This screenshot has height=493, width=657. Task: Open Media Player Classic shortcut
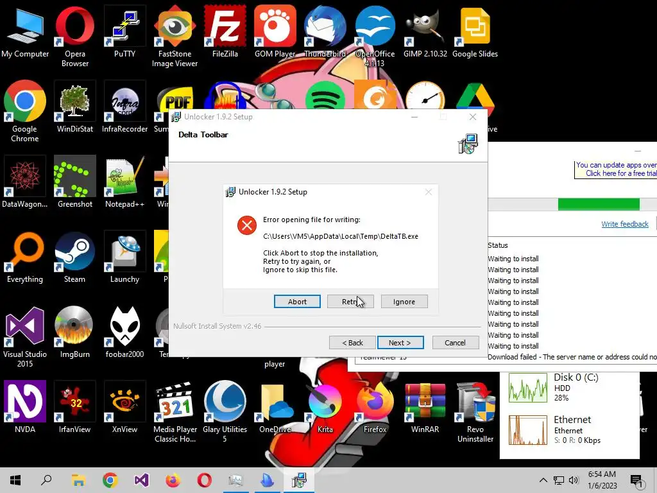pyautogui.click(x=175, y=411)
